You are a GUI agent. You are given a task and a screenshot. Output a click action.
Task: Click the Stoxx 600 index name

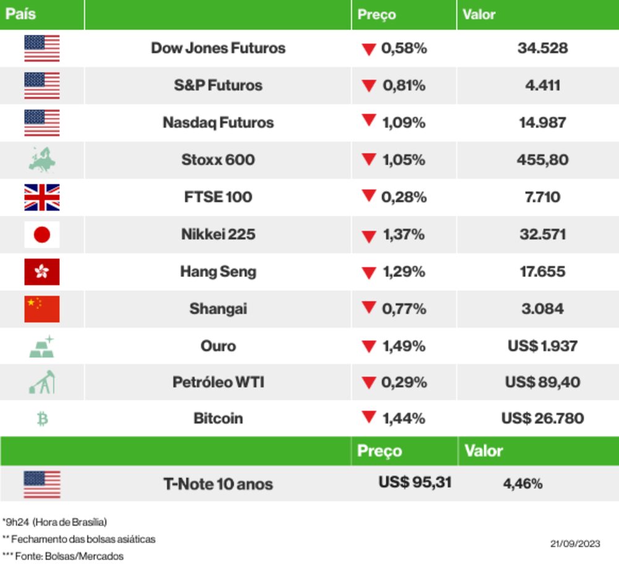coord(218,160)
